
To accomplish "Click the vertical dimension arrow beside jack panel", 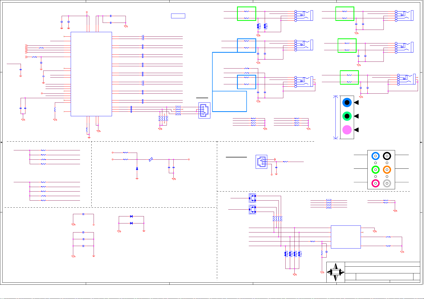I will [336, 117].
